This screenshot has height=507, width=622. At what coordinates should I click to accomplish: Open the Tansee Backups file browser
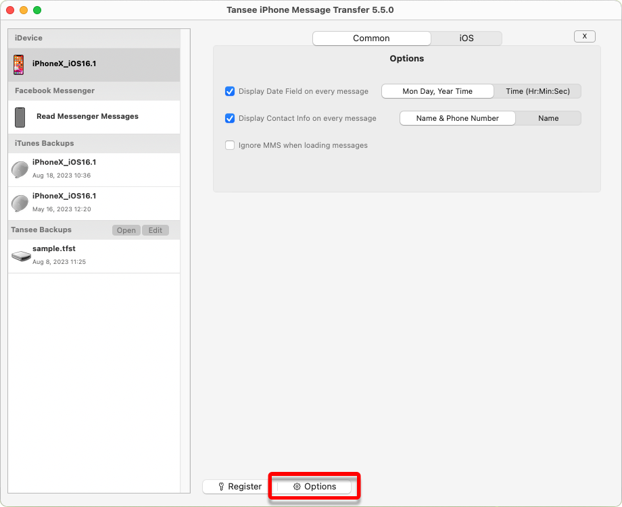click(x=126, y=230)
